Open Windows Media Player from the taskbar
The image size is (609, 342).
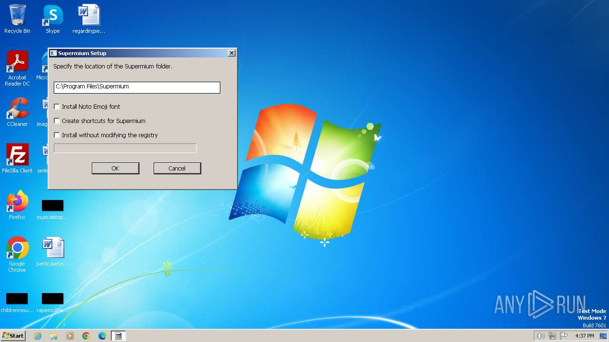70,336
